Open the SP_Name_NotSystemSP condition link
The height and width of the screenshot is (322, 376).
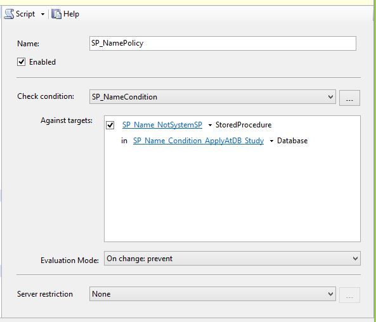[162, 125]
